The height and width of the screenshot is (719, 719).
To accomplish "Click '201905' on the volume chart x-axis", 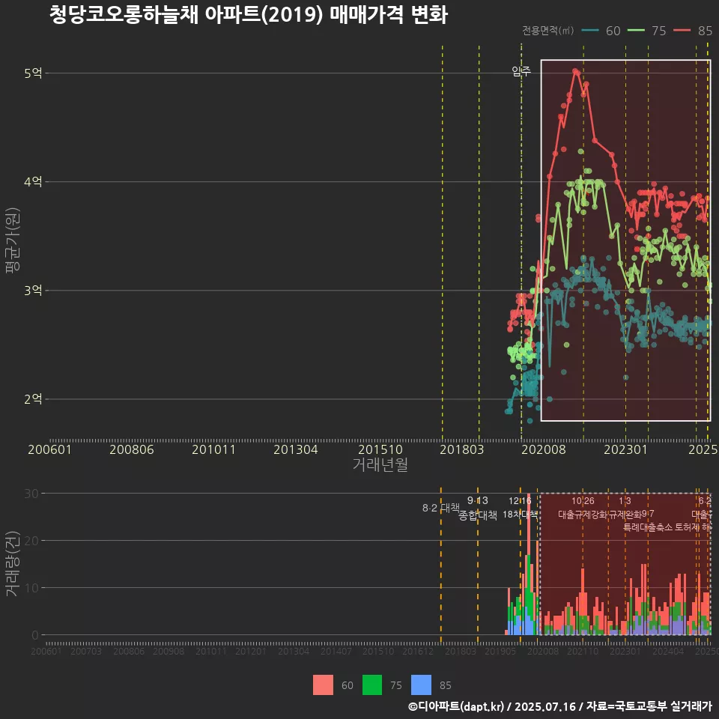I will pyautogui.click(x=500, y=651).
